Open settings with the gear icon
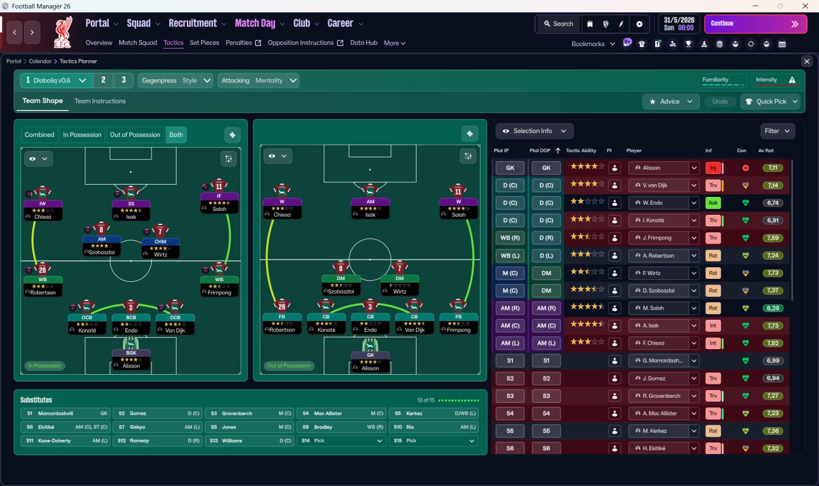The height and width of the screenshot is (486, 819). (x=639, y=24)
